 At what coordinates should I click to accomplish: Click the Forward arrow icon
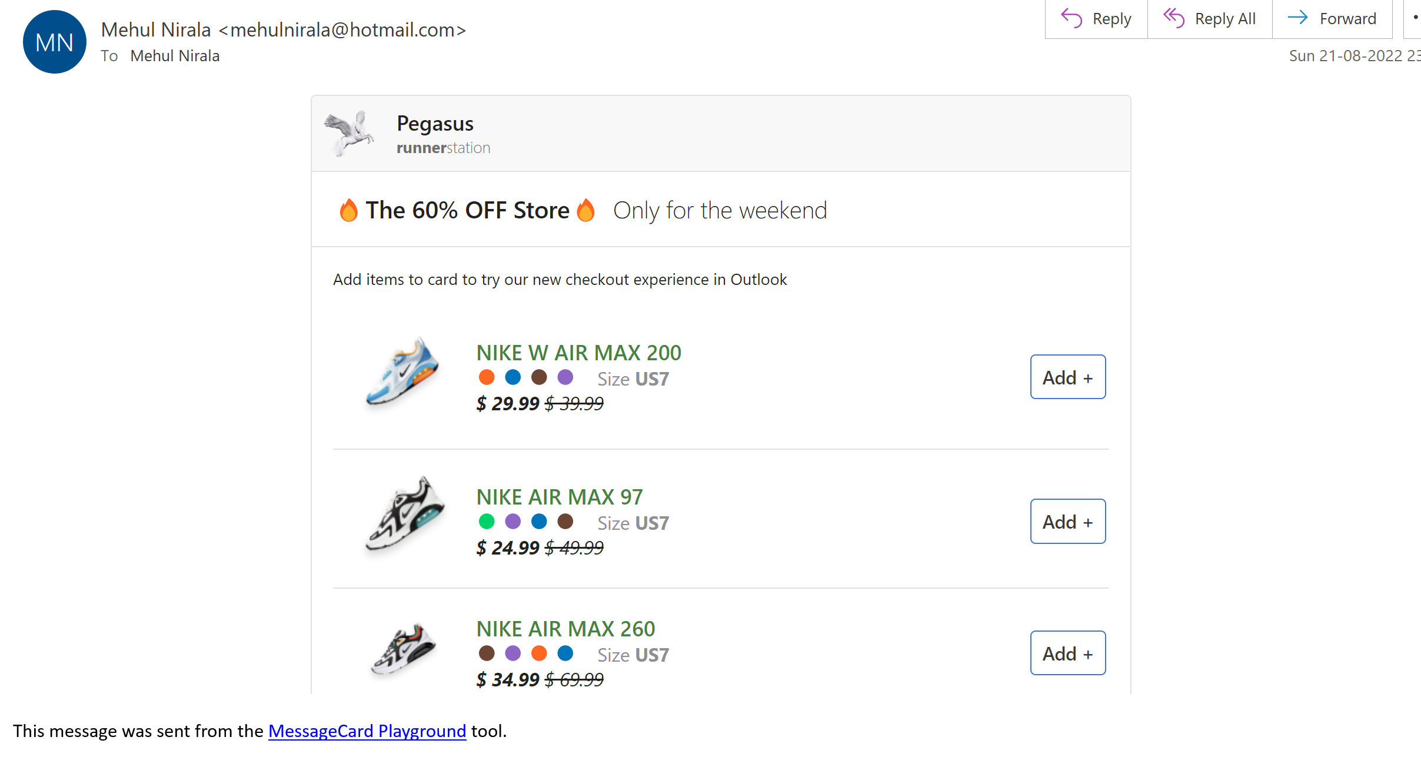tap(1297, 18)
